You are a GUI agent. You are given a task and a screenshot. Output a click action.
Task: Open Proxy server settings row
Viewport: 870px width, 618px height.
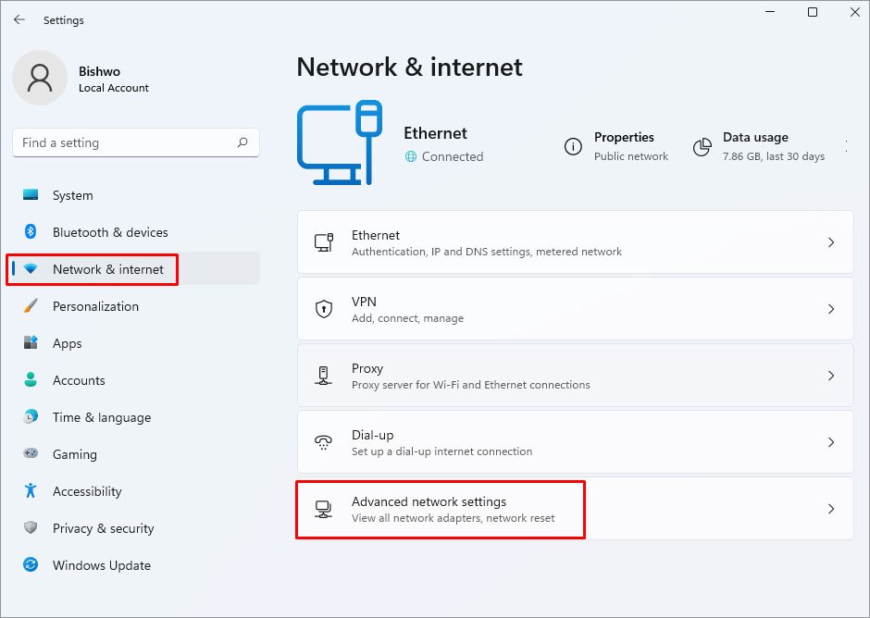point(576,376)
